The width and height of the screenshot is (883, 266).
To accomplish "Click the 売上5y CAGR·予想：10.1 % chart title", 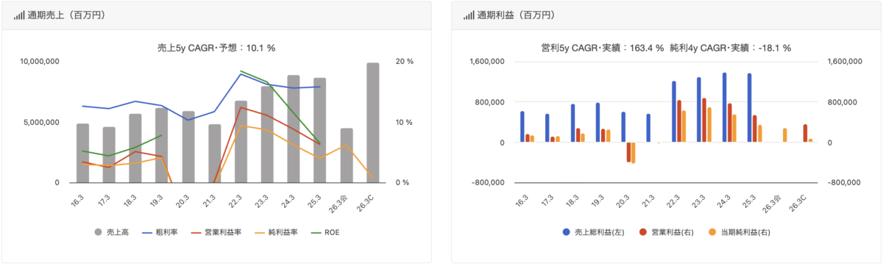I will (216, 48).
